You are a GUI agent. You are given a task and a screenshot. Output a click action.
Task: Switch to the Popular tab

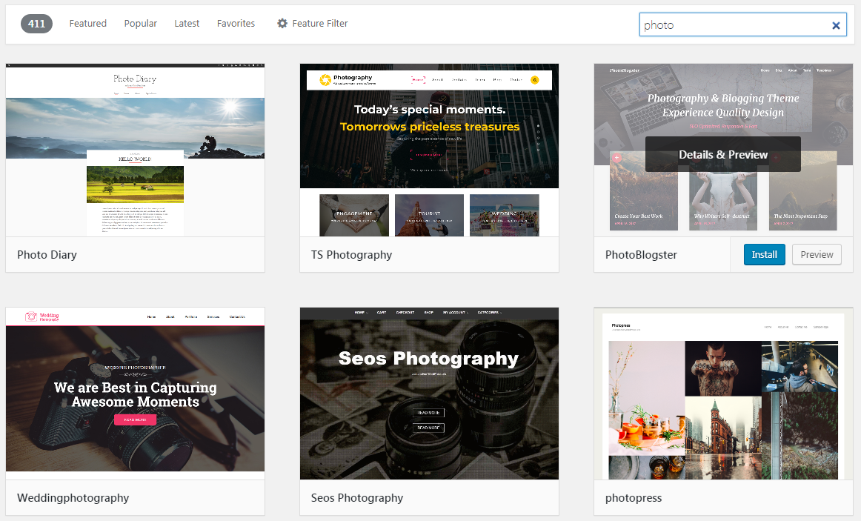click(x=141, y=24)
